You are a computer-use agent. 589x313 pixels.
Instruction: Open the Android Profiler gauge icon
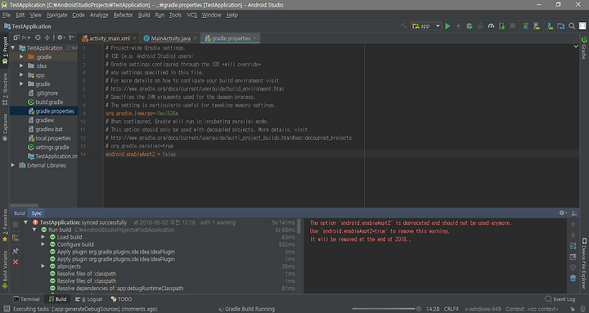(491, 26)
